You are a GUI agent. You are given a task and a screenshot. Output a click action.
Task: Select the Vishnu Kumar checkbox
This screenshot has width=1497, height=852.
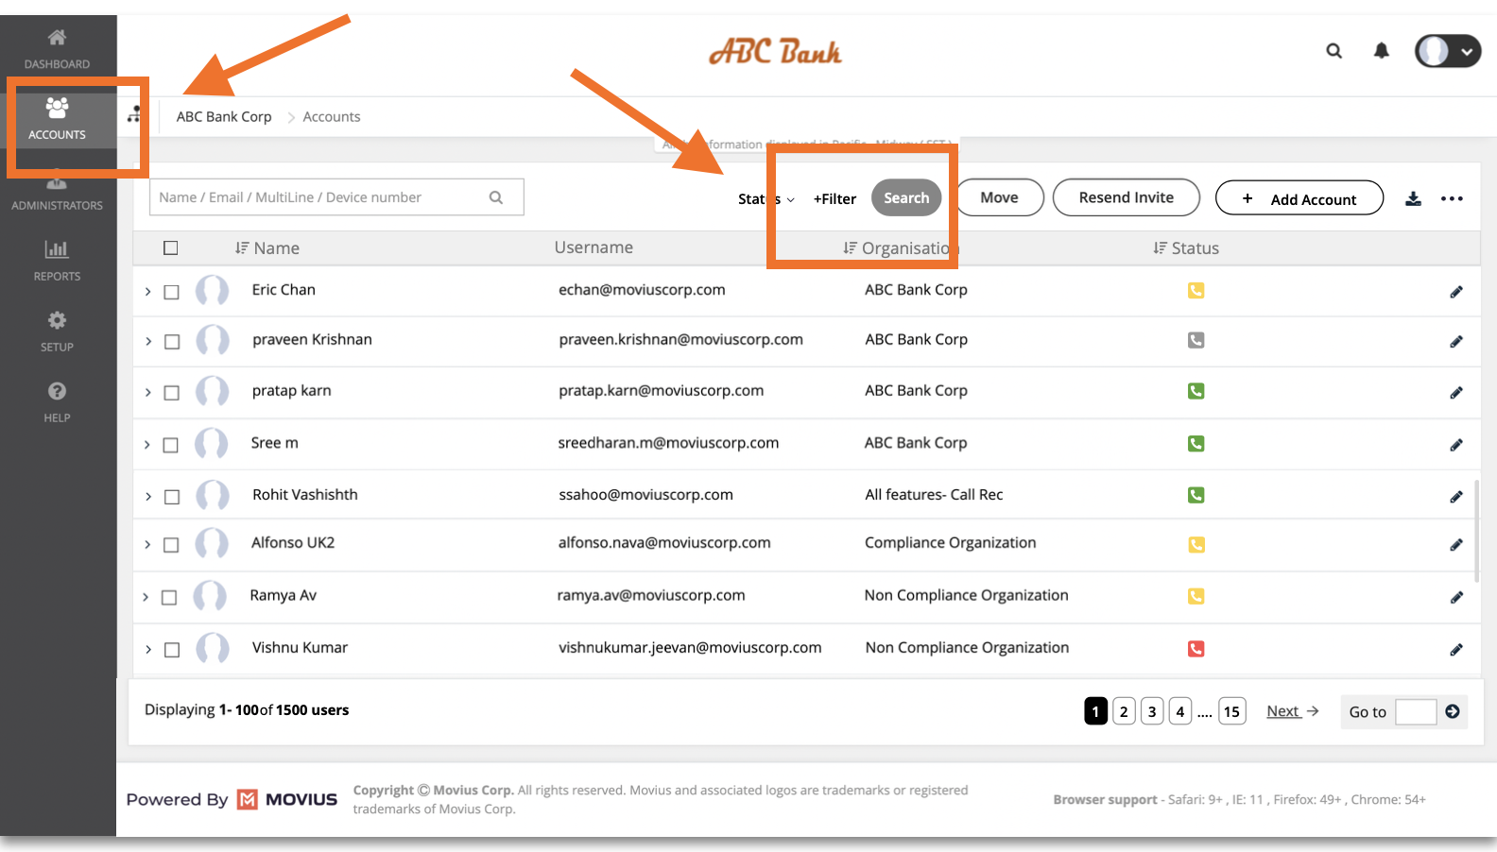coord(172,650)
